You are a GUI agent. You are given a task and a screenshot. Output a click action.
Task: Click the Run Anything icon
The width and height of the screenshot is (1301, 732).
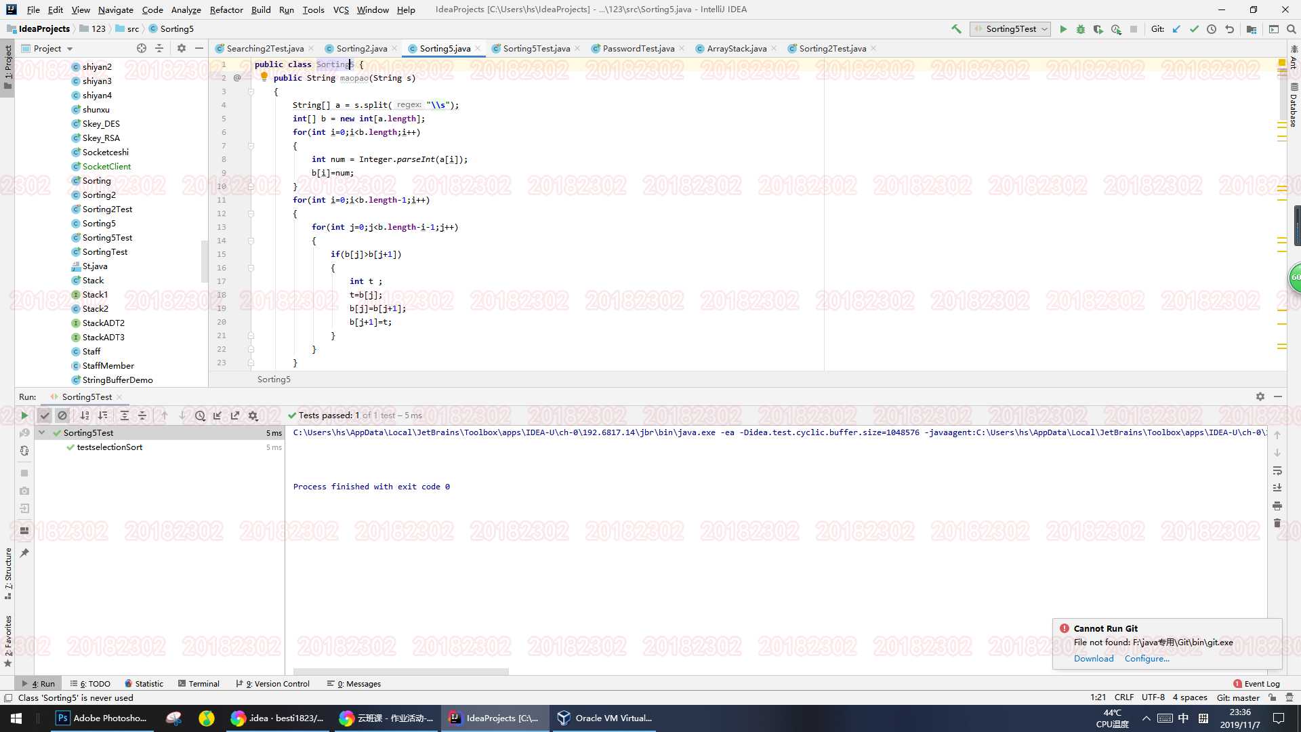click(x=1274, y=29)
